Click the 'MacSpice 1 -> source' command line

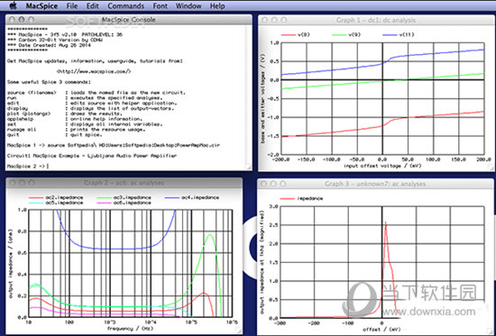[114, 145]
